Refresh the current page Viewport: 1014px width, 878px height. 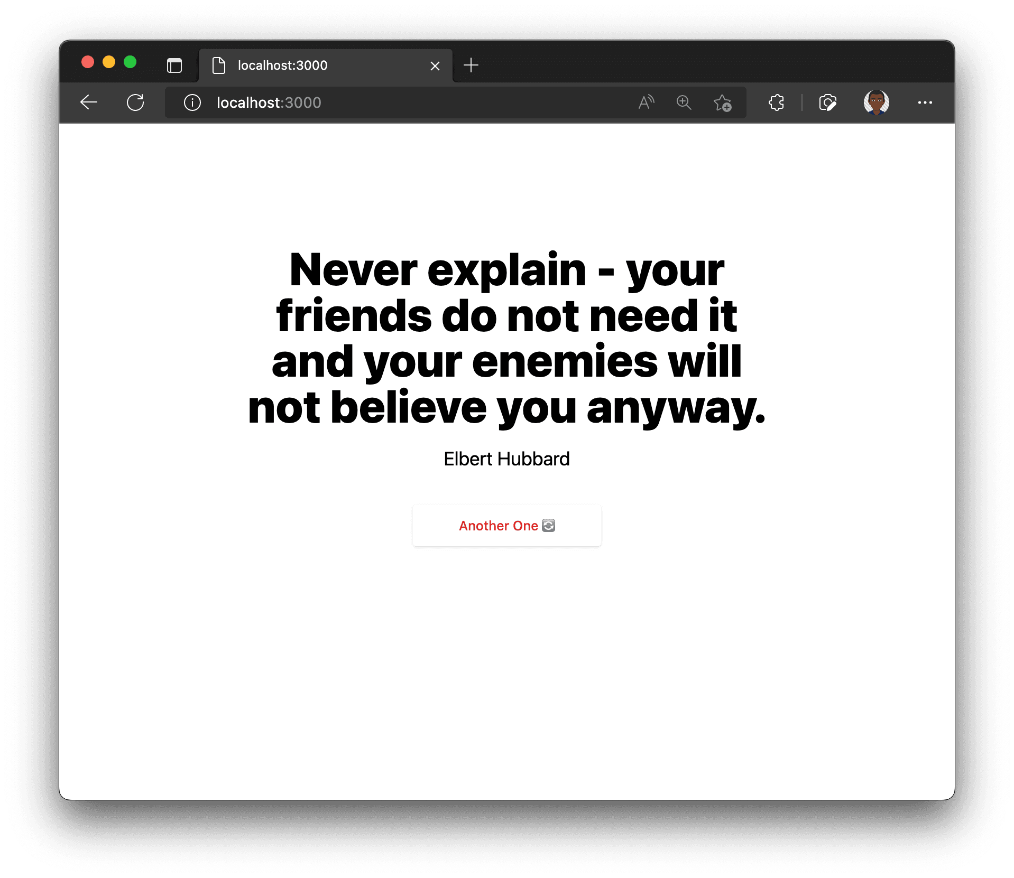[x=135, y=102]
